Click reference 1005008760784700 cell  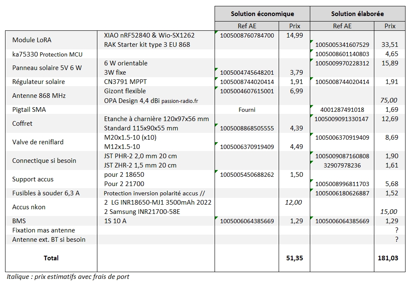pos(247,35)
